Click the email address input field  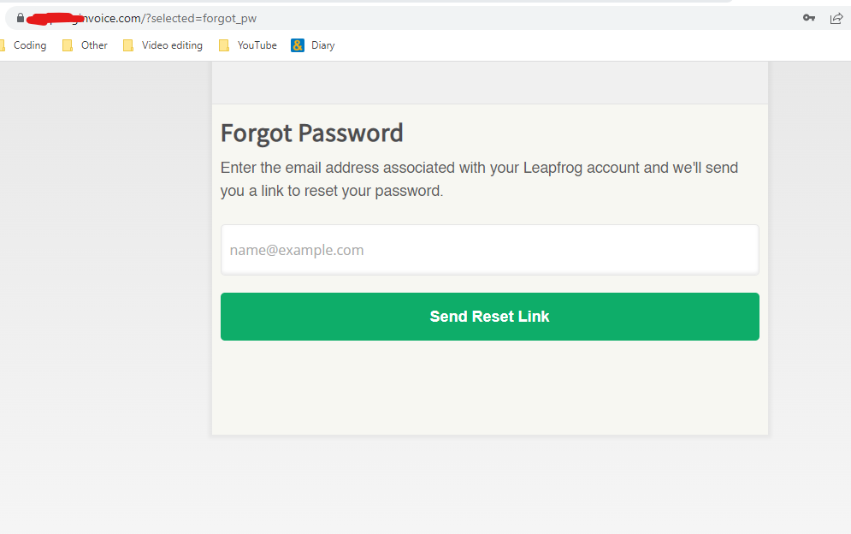(x=489, y=250)
